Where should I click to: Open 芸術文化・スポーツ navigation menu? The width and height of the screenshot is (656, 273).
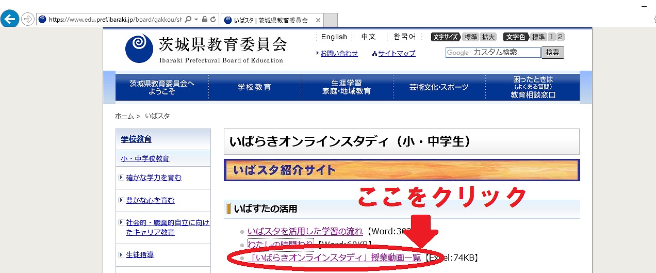pyautogui.click(x=439, y=87)
